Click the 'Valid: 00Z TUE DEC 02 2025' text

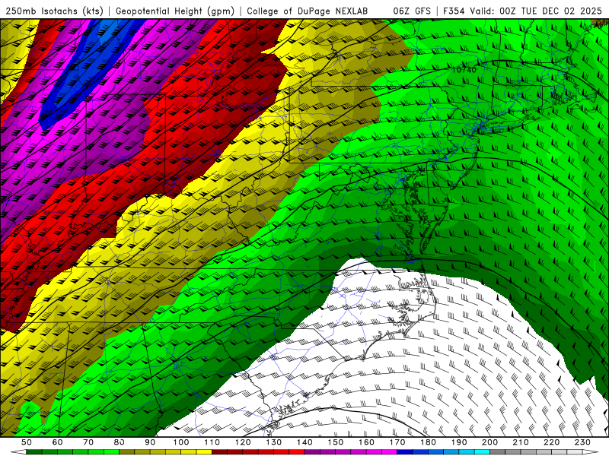[536, 11]
